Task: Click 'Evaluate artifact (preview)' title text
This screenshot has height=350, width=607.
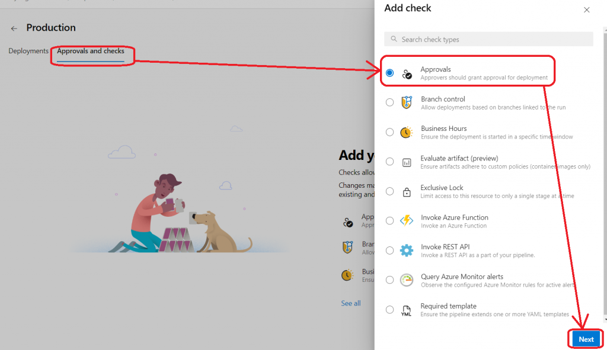Action: click(x=459, y=158)
